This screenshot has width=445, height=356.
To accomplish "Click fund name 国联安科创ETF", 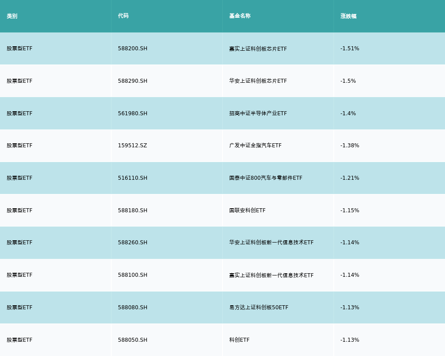I will pyautogui.click(x=247, y=210).
